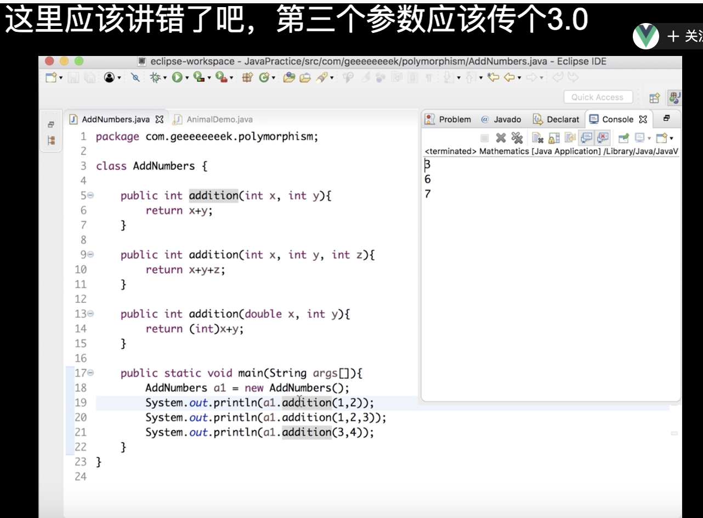Switch to the Problems view tab

click(449, 120)
